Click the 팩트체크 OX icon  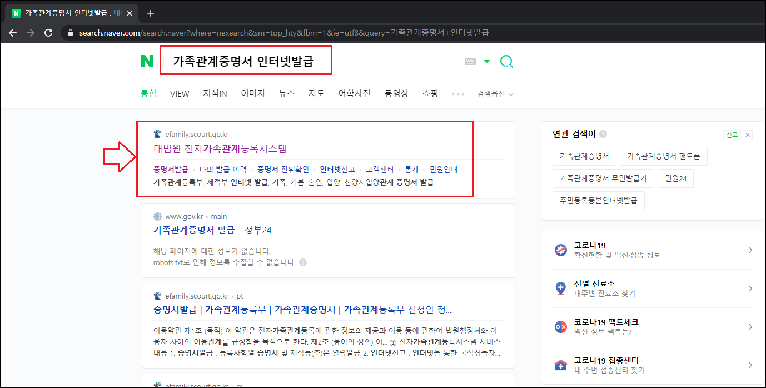pos(561,327)
